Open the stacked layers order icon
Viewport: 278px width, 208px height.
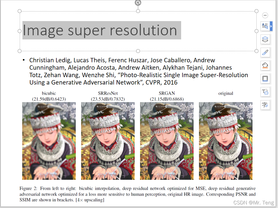tap(265, 39)
